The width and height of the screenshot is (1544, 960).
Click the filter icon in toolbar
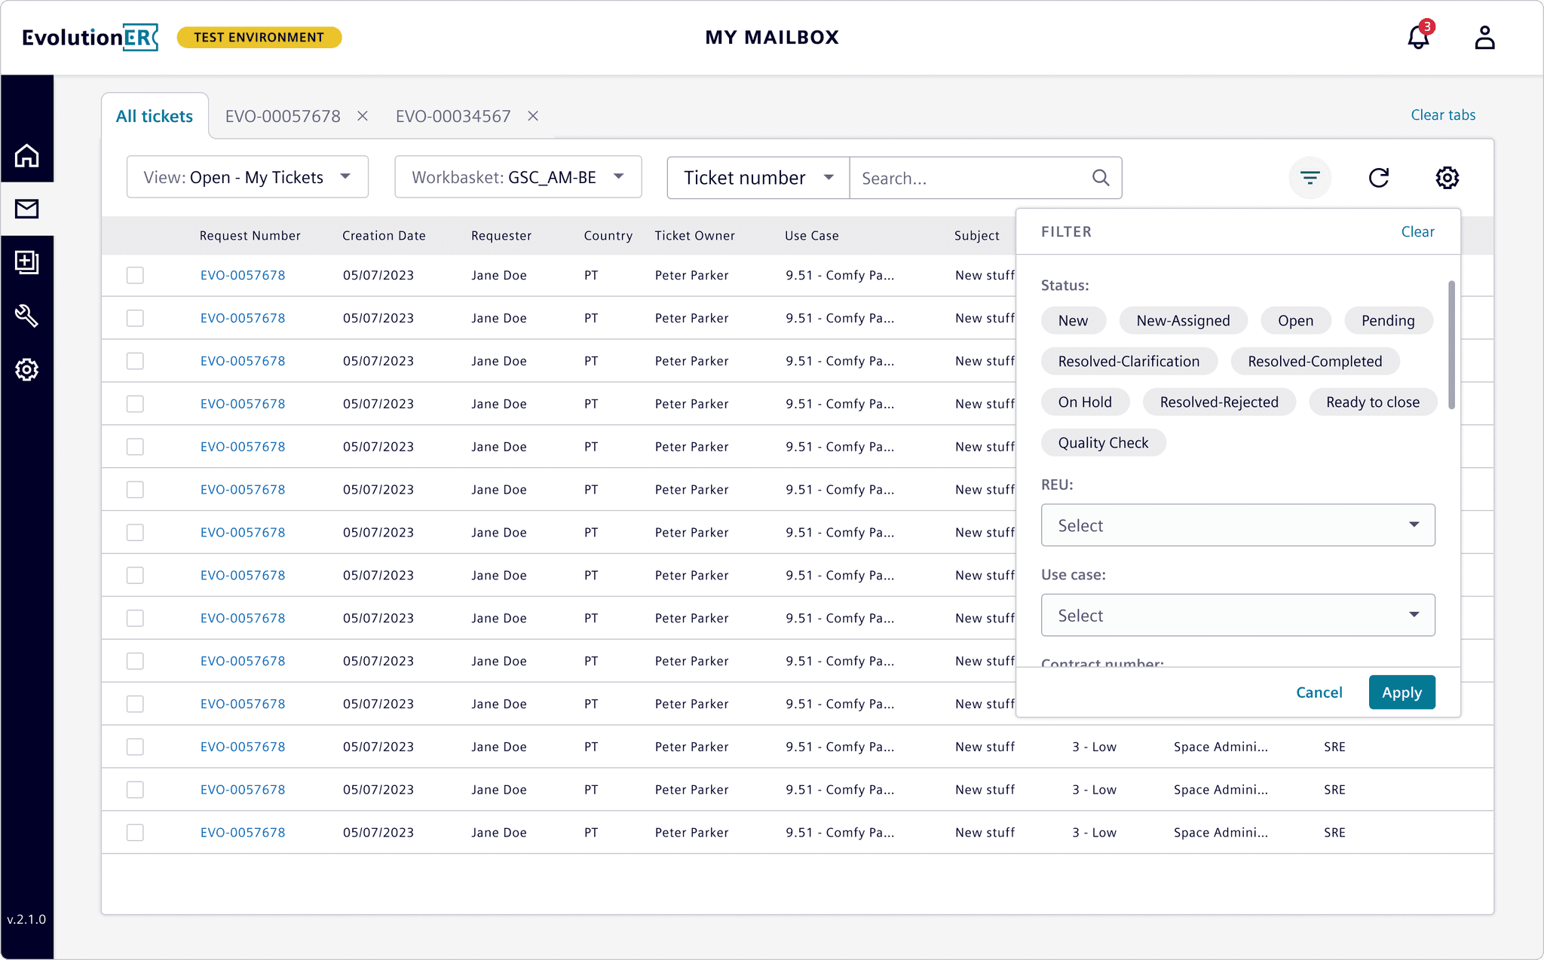click(x=1310, y=178)
